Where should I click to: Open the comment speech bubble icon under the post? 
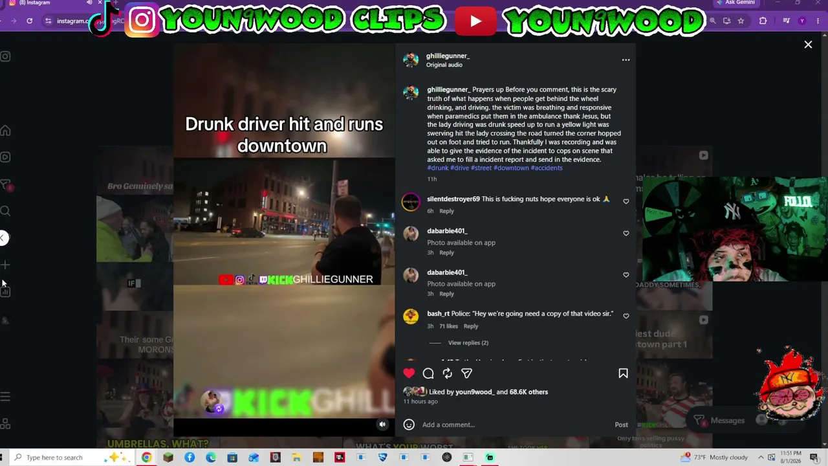[428, 373]
